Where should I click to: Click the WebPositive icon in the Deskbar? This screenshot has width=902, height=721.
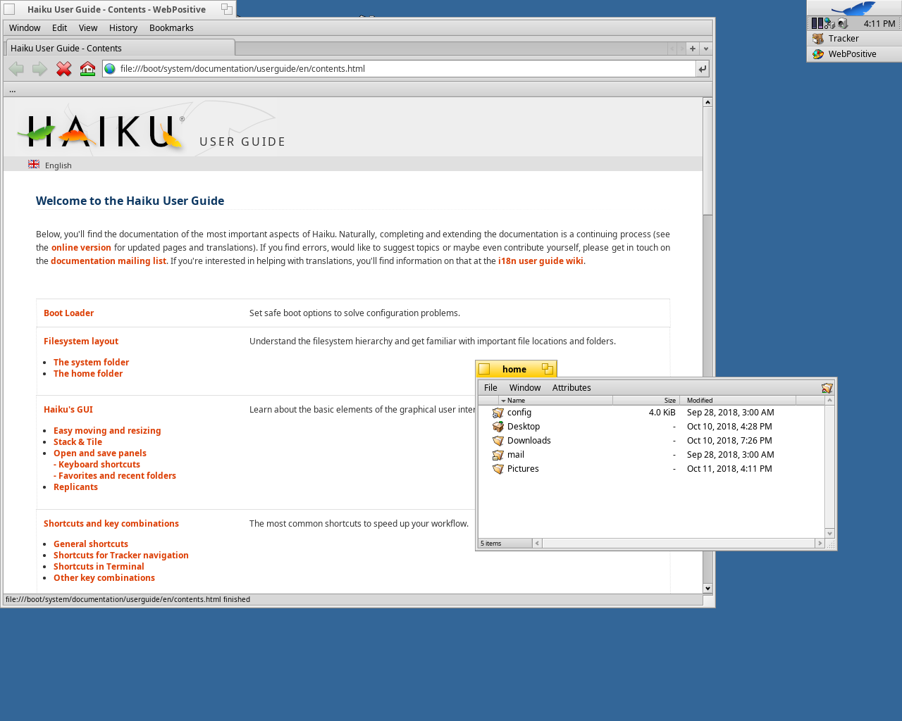pyautogui.click(x=818, y=54)
